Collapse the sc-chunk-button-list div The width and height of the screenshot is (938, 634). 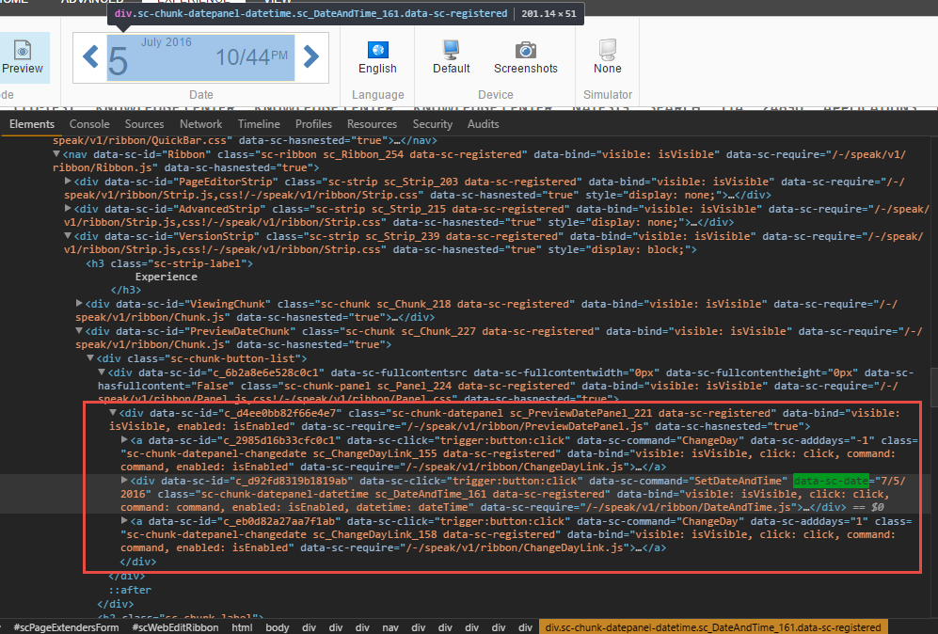(x=90, y=358)
